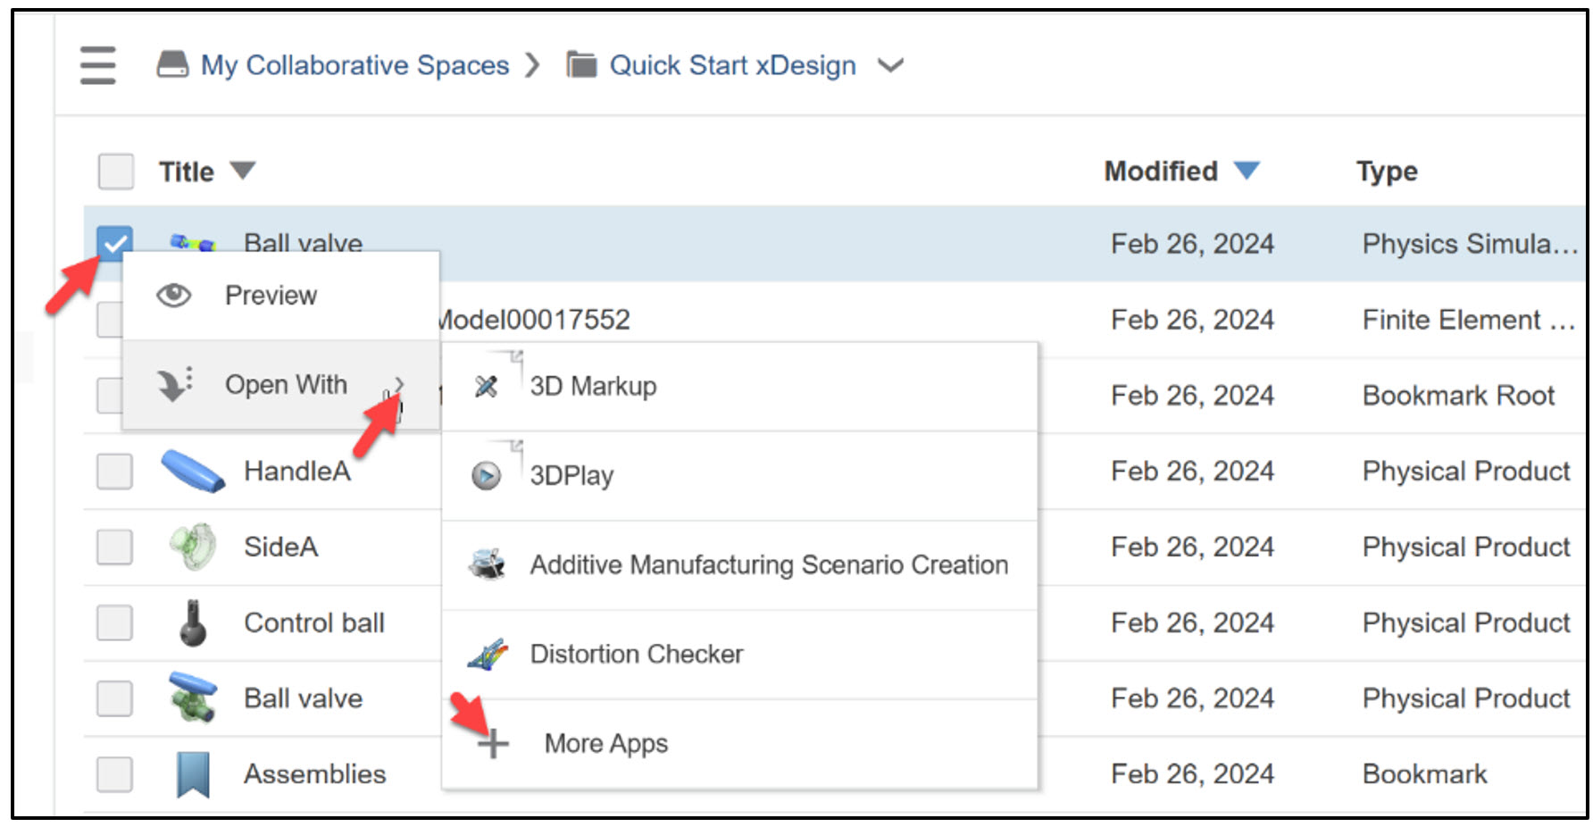
Task: Click the plus icon next to More Apps
Action: (x=495, y=742)
